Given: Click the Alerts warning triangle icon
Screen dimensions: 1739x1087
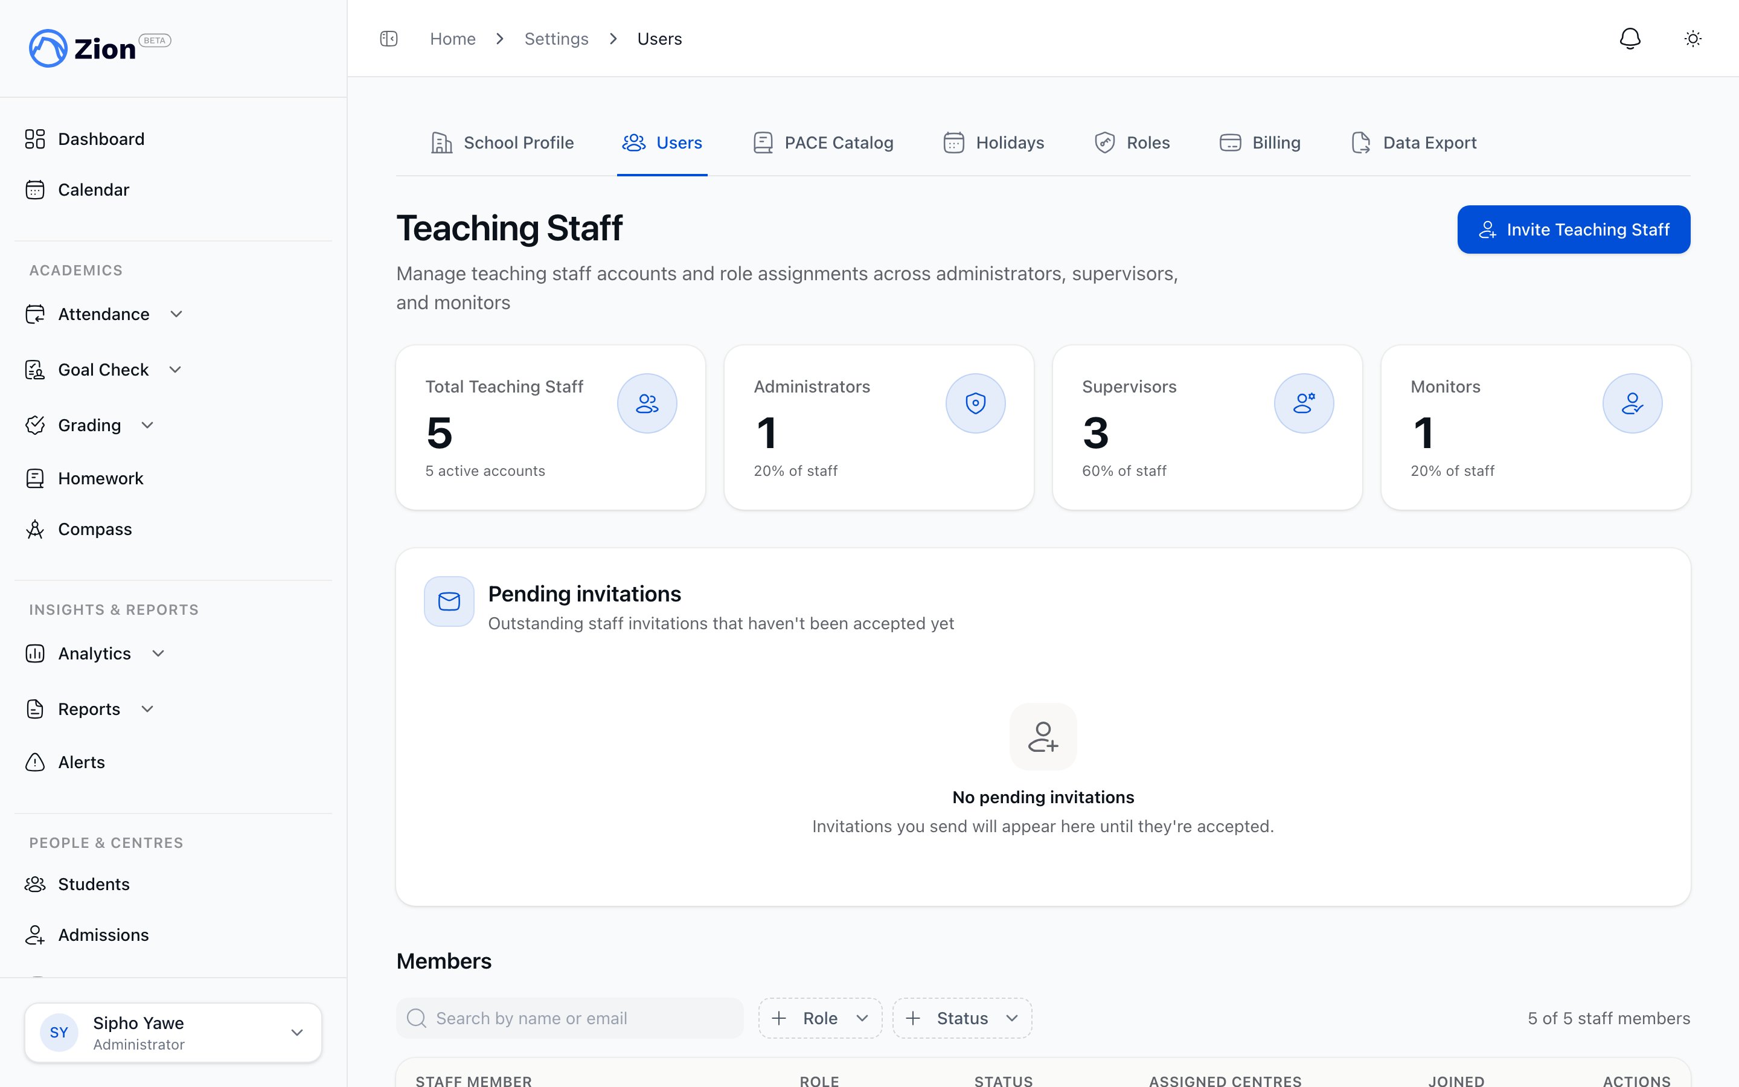Looking at the screenshot, I should point(34,762).
